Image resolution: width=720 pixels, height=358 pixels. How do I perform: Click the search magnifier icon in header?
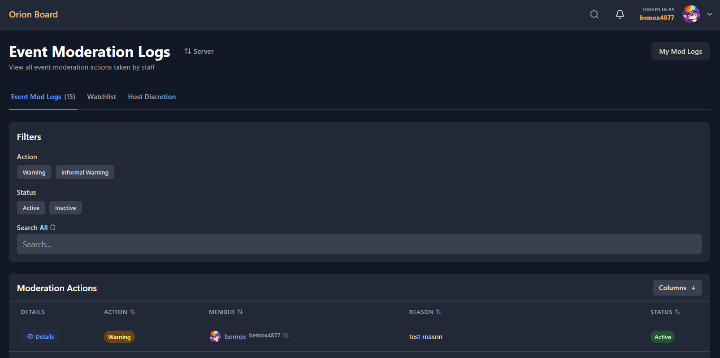594,14
